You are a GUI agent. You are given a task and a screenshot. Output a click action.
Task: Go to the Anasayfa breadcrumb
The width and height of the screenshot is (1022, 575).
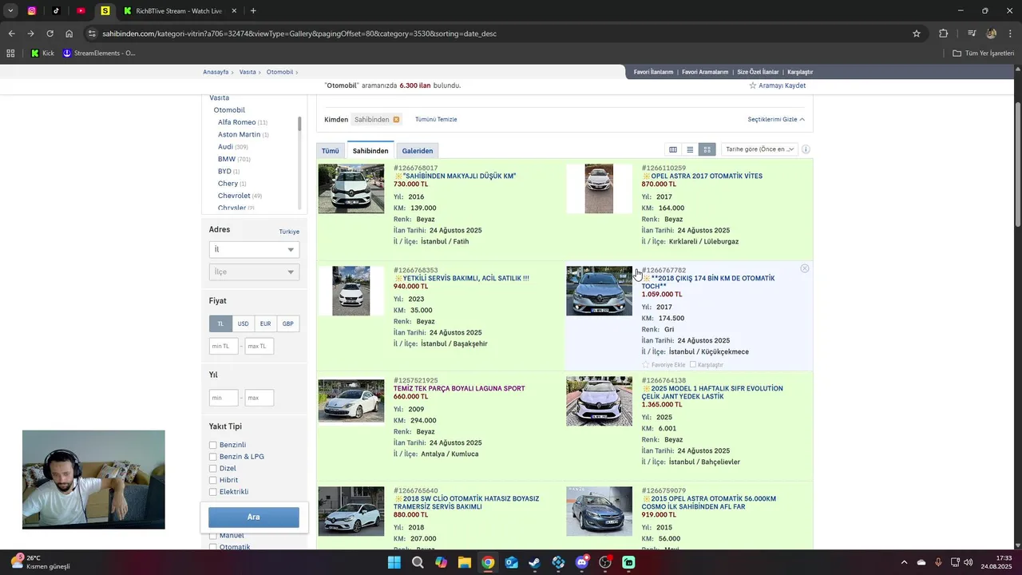pyautogui.click(x=216, y=72)
